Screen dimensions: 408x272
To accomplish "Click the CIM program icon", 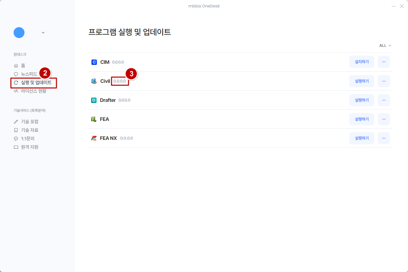I will pos(94,62).
